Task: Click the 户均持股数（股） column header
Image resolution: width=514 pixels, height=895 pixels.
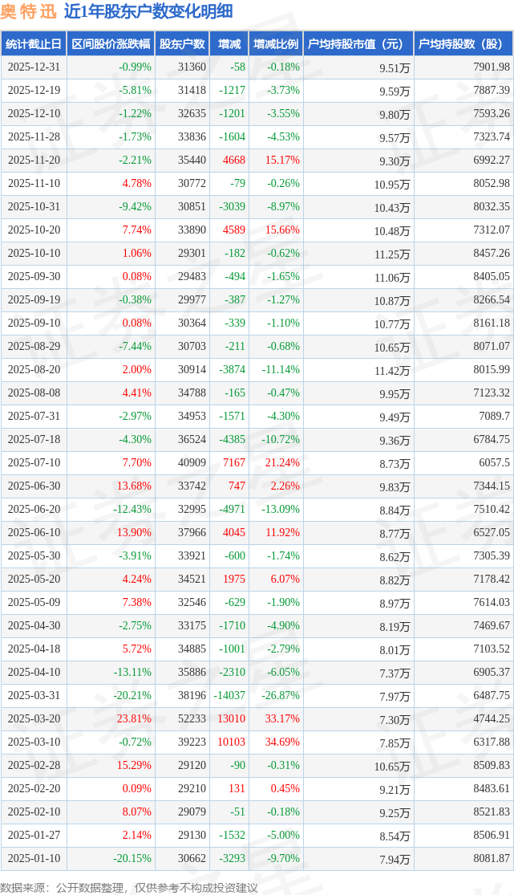Action: click(x=463, y=44)
